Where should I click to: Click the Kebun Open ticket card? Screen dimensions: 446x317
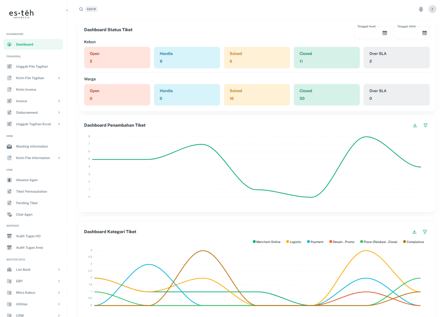pos(117,58)
